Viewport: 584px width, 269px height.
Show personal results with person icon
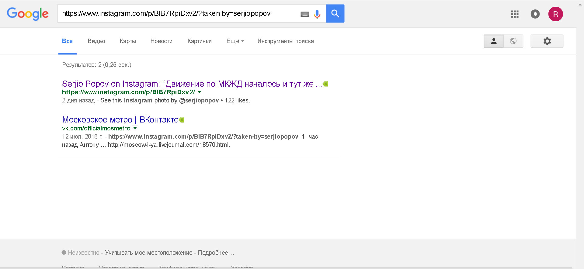[x=493, y=41]
